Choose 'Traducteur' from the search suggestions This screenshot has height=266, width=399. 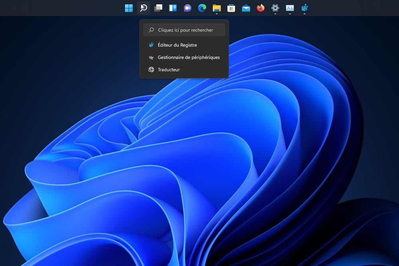pyautogui.click(x=184, y=69)
